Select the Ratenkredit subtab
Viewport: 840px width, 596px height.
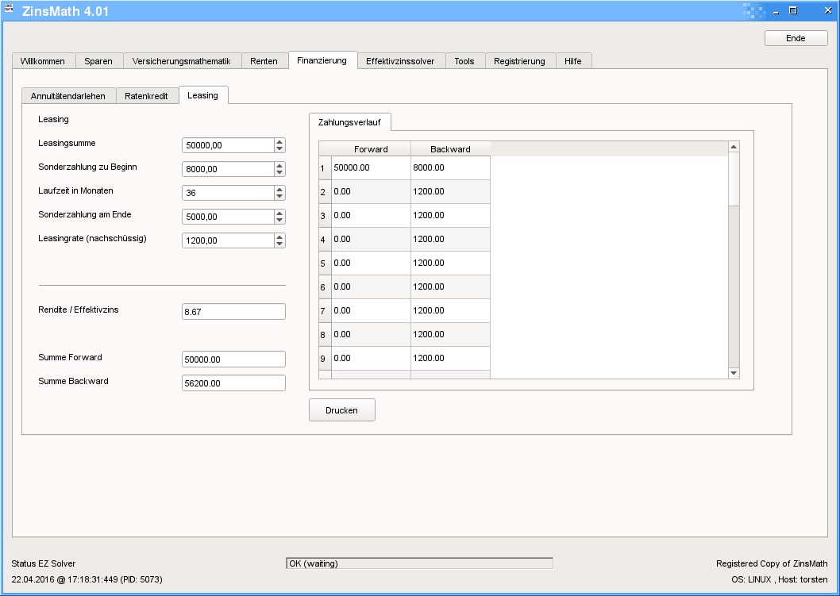point(146,96)
